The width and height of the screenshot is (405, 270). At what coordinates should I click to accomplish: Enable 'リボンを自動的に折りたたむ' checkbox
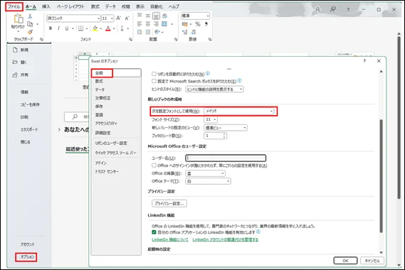[154, 74]
